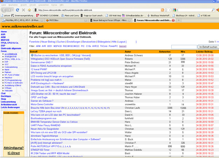Open the 12 kanal PWM? thread
Screen dimensions: 219x158
pyautogui.click(x=39, y=69)
